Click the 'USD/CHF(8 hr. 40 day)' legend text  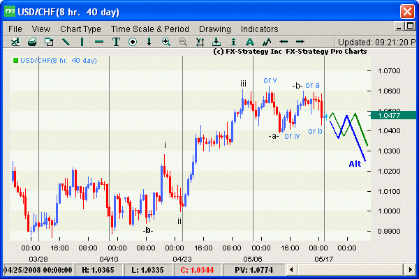[59, 61]
